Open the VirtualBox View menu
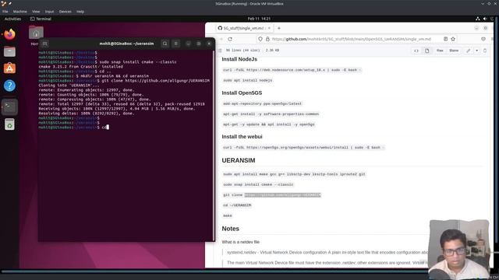Image resolution: width=499 pixels, height=280 pixels. (x=36, y=12)
